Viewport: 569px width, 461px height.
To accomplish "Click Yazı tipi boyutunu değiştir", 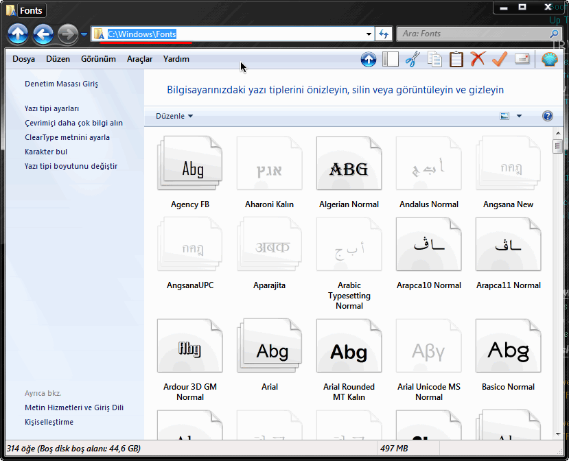I will pyautogui.click(x=71, y=166).
